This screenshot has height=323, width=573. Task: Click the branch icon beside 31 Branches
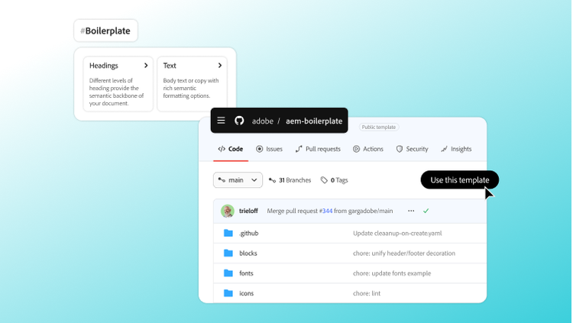click(273, 180)
